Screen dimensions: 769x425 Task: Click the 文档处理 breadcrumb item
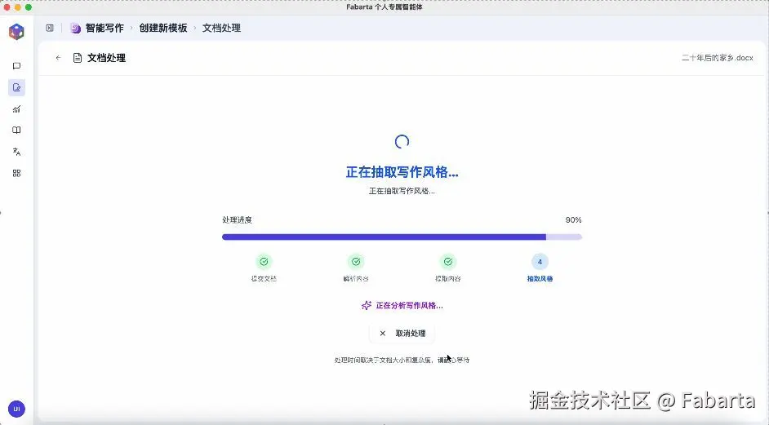click(x=222, y=28)
